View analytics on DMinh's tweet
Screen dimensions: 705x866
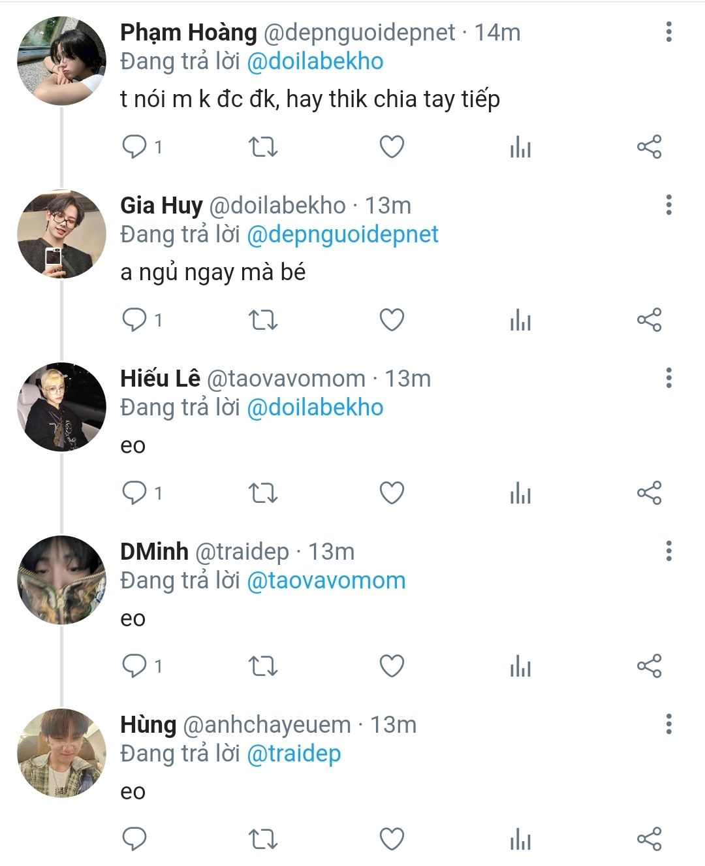click(520, 666)
